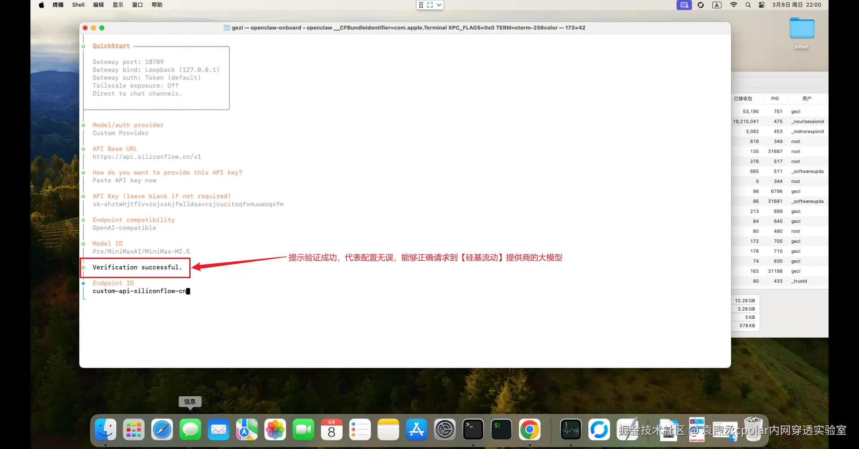The height and width of the screenshot is (449, 859).
Task: Select Activity Monitor row with PID 31198
Action: pos(779,271)
